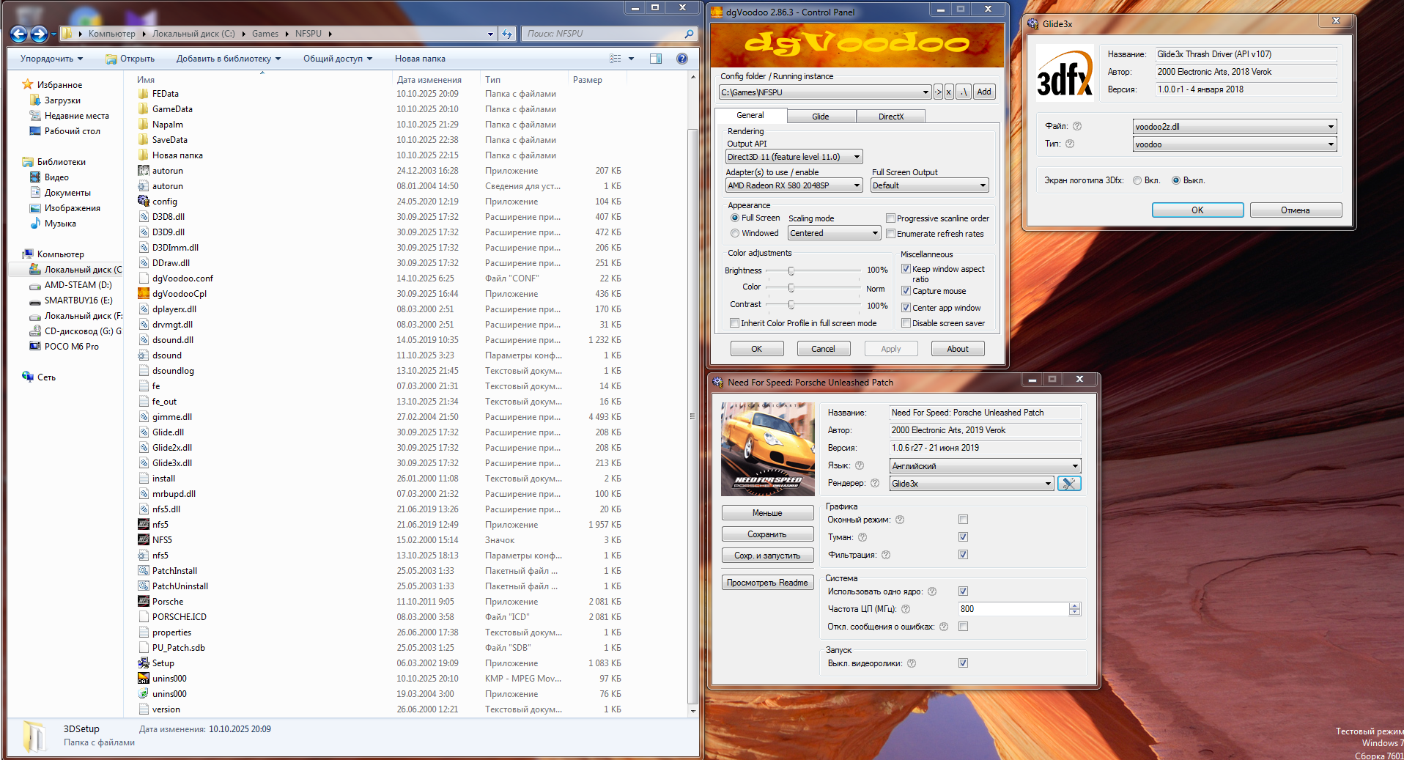
Task: Select the Windowed radio button in dgVoodoo
Action: click(x=735, y=233)
